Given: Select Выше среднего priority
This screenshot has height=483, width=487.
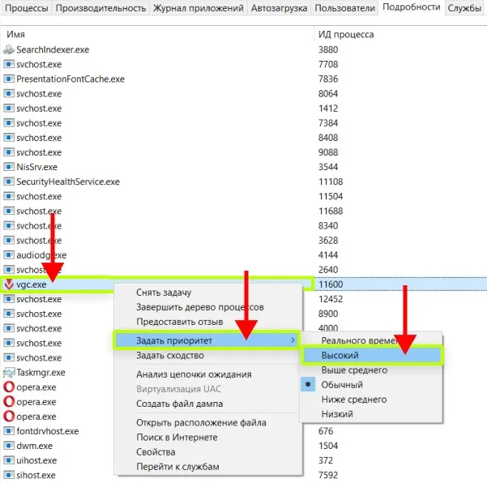Looking at the screenshot, I should tap(371, 370).
